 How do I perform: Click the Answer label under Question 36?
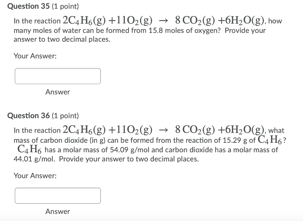click(x=57, y=212)
